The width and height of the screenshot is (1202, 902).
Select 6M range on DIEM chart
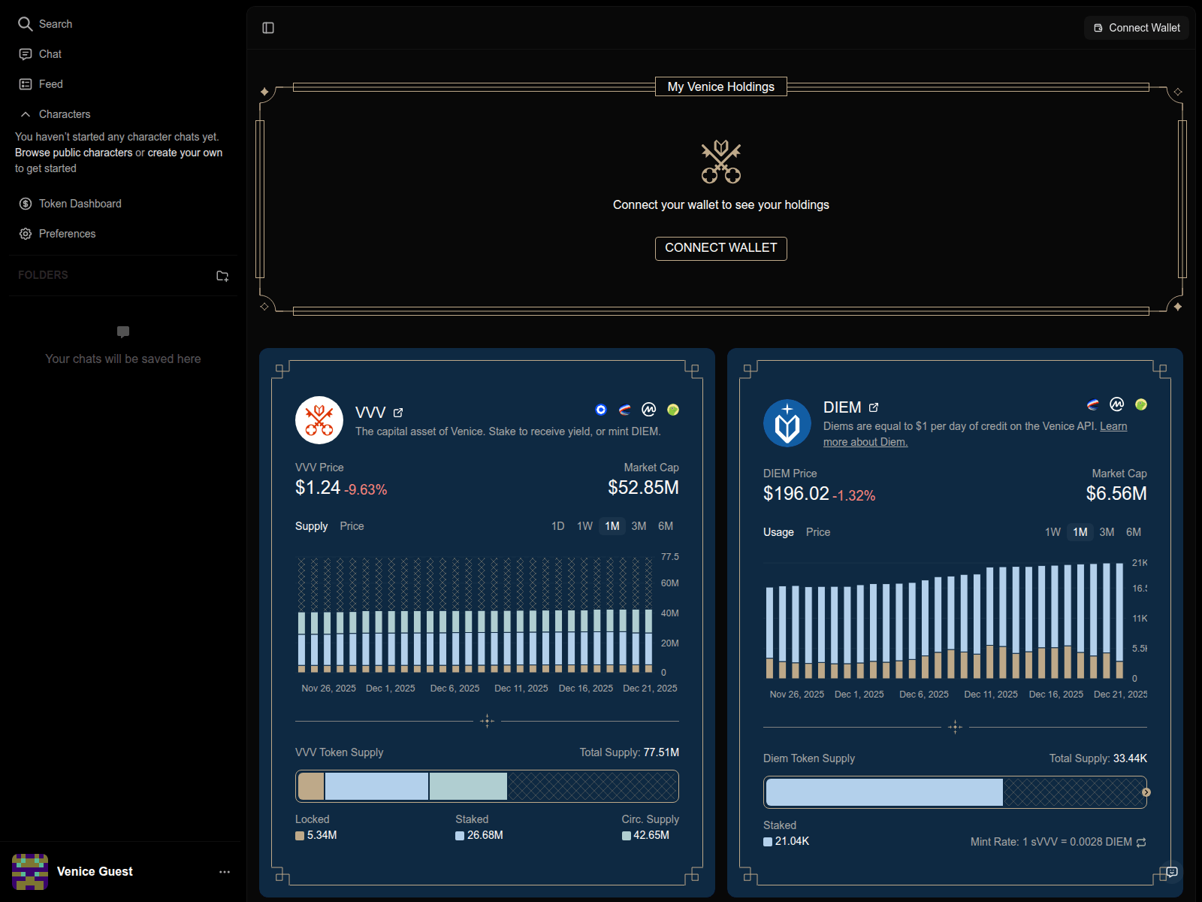[1134, 532]
